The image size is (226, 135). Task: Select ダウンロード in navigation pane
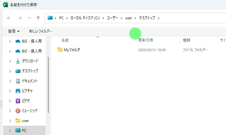pyautogui.click(x=30, y=61)
